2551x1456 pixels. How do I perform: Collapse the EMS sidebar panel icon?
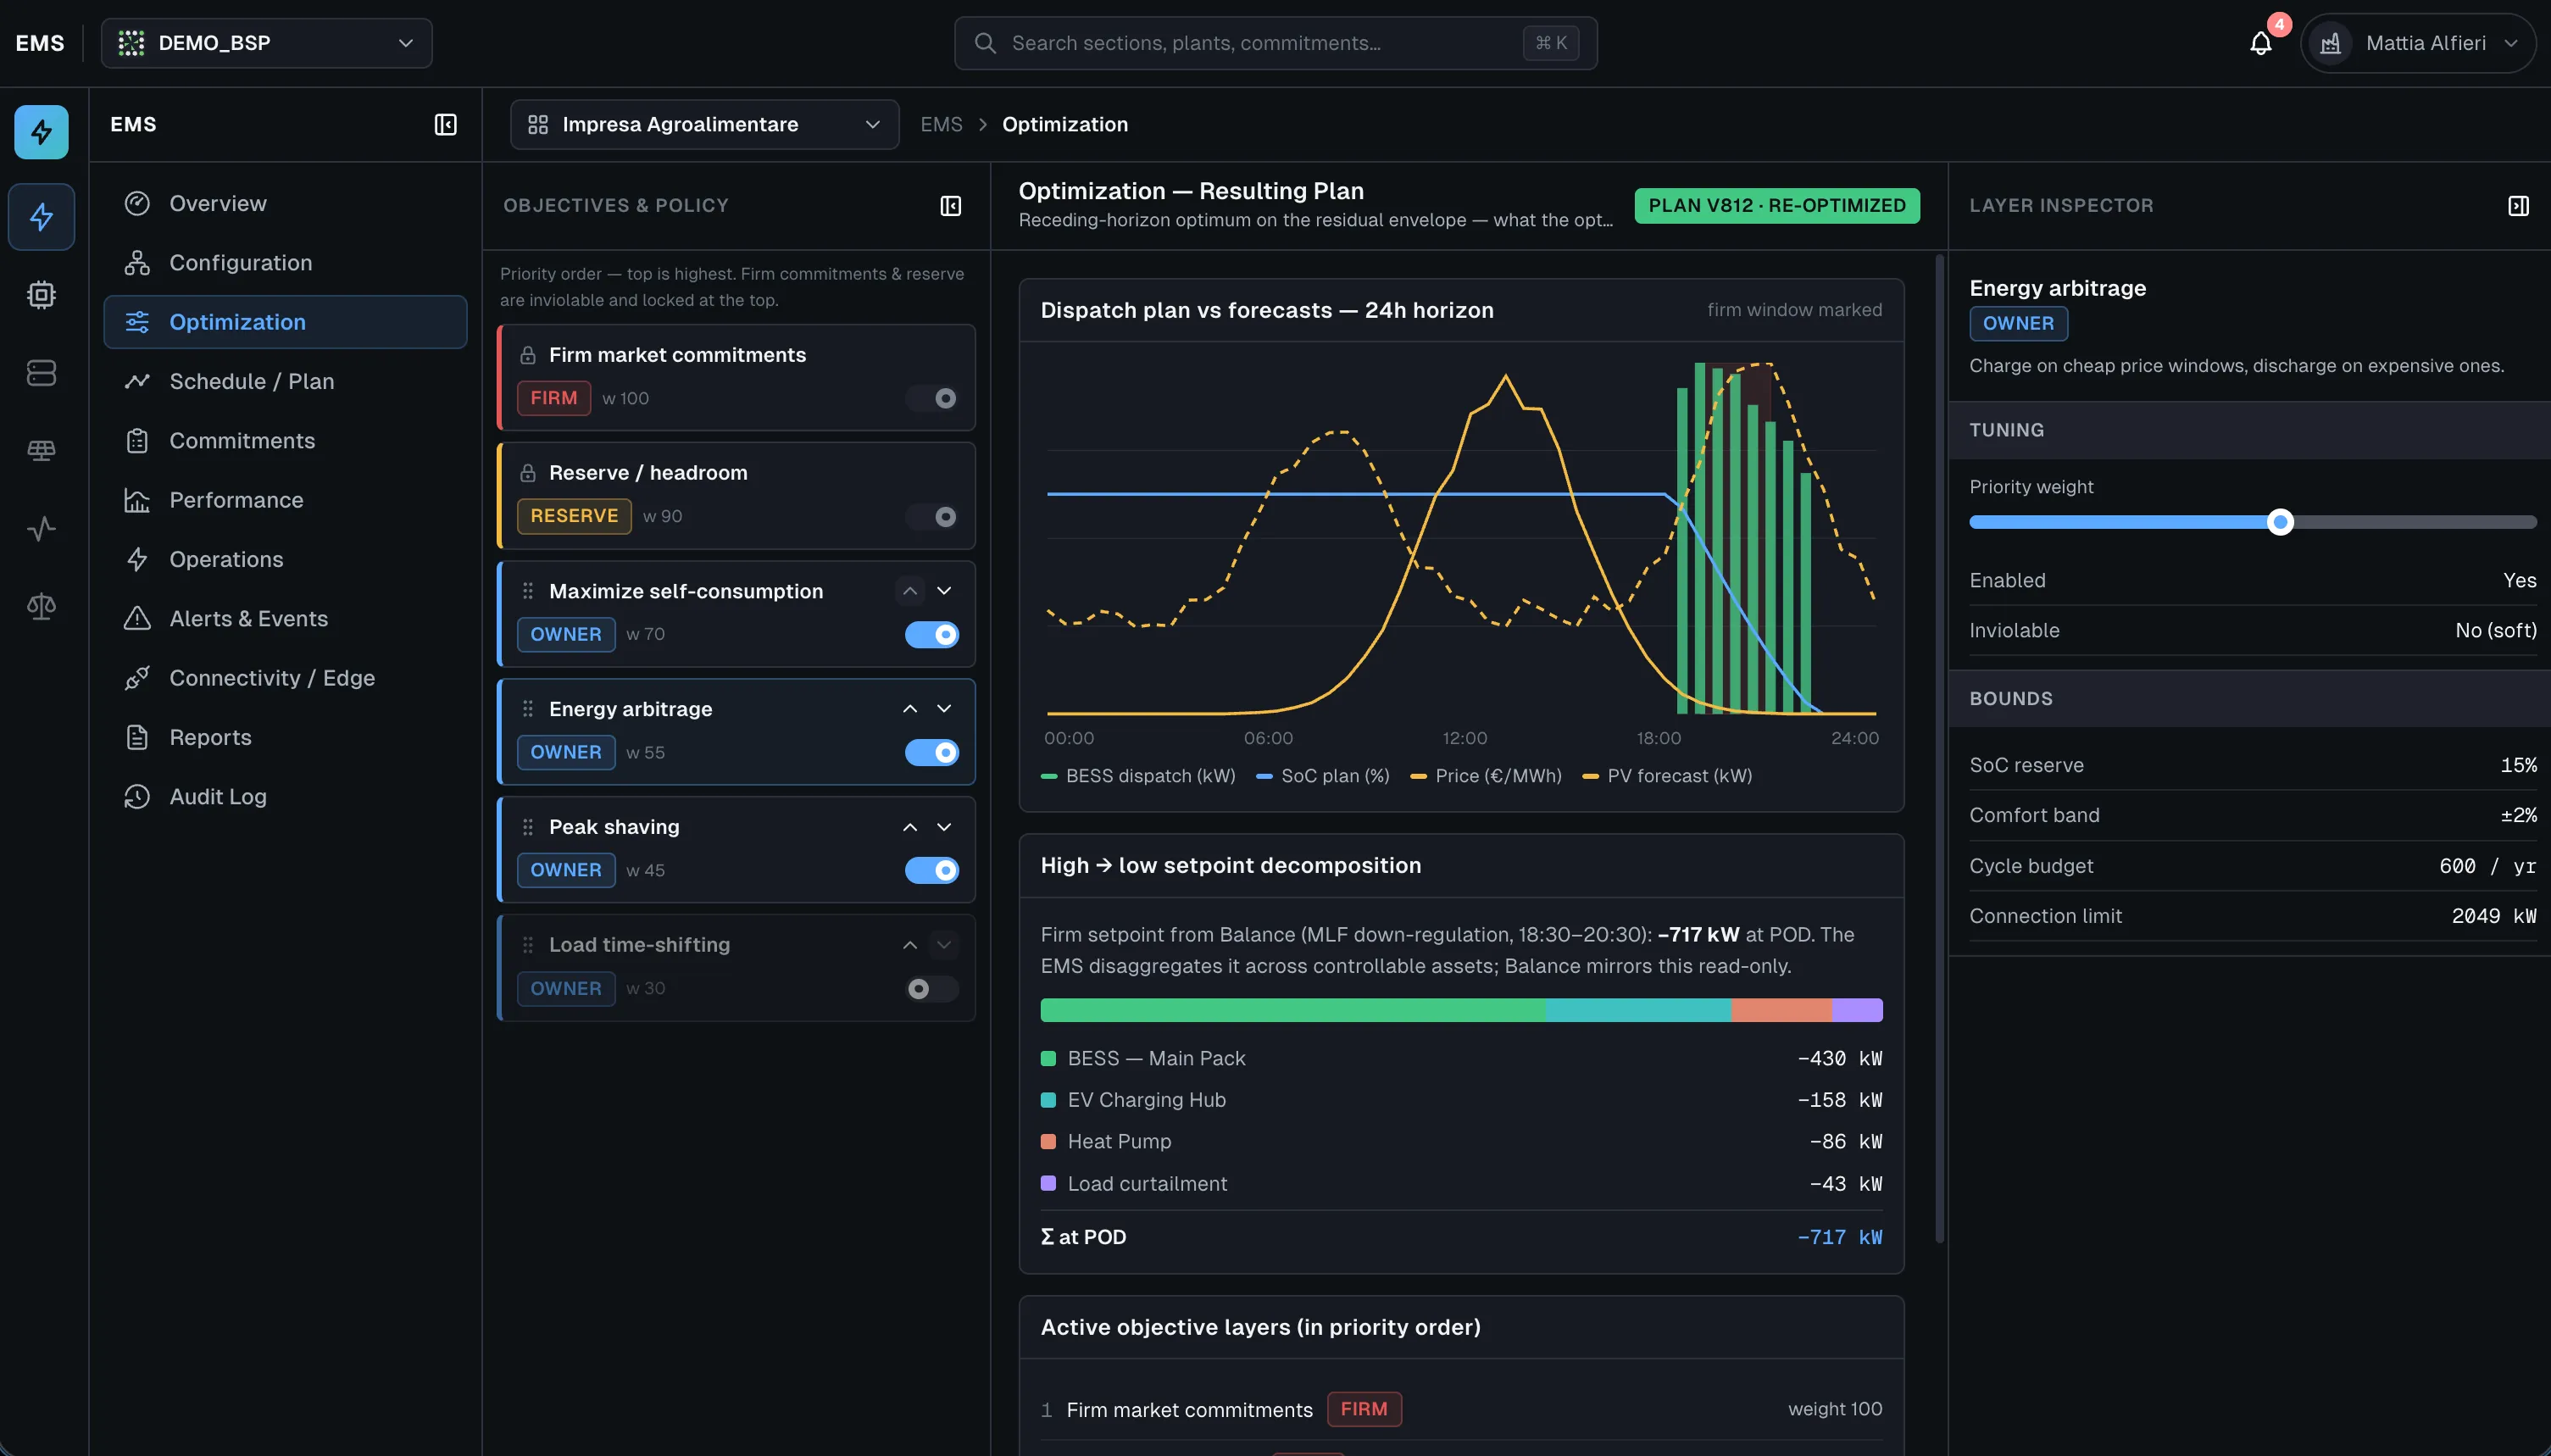click(x=445, y=125)
